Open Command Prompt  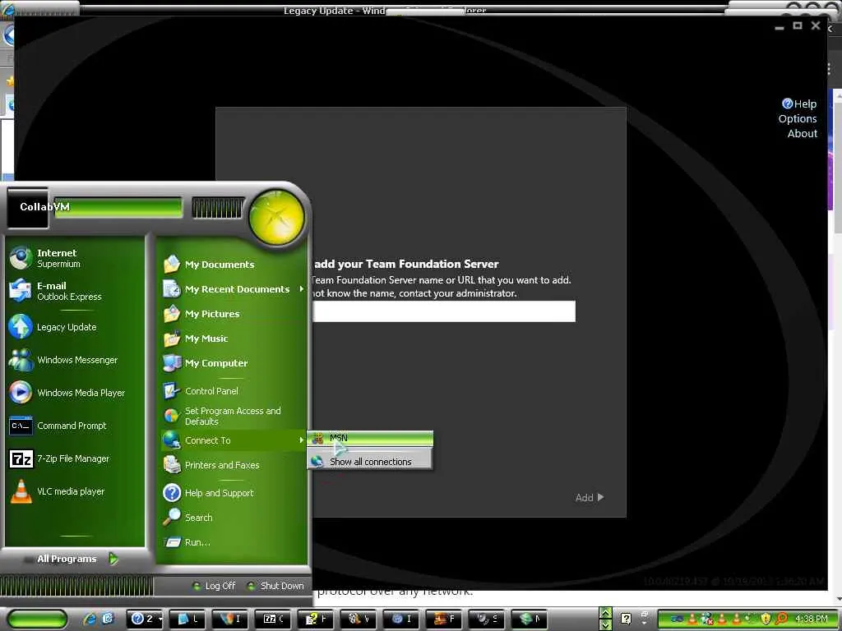75,426
